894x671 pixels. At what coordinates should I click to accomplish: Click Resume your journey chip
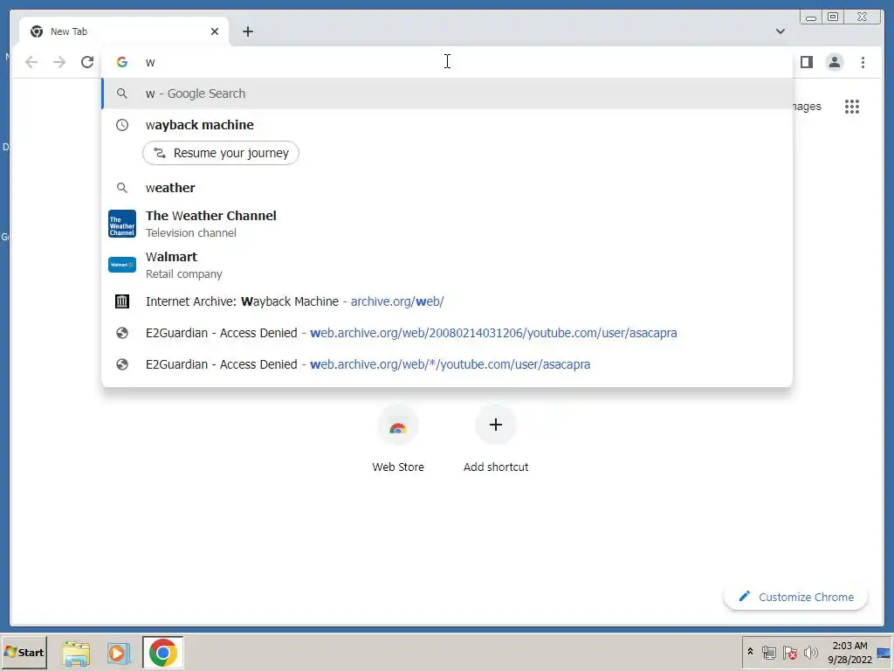(x=221, y=153)
